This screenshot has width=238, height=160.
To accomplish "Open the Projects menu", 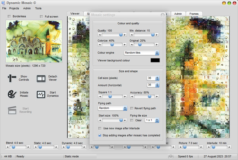I will pyautogui.click(x=14, y=8).
